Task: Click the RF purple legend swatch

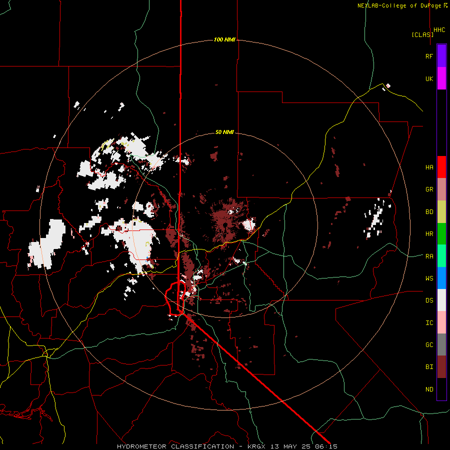Action: tap(441, 56)
